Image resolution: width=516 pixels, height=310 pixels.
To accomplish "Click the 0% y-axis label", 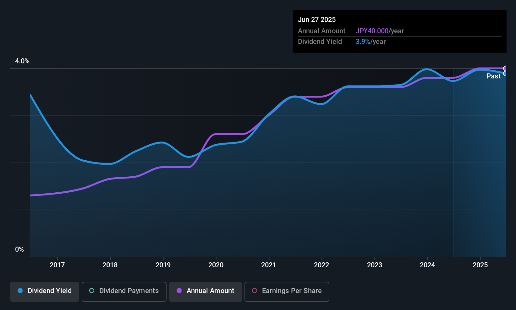I will 19,249.
